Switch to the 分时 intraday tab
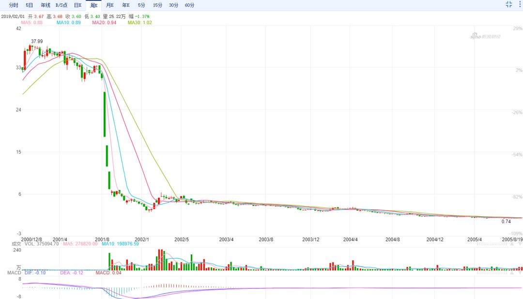Viewport: 523px width, 299px height. 14,5
